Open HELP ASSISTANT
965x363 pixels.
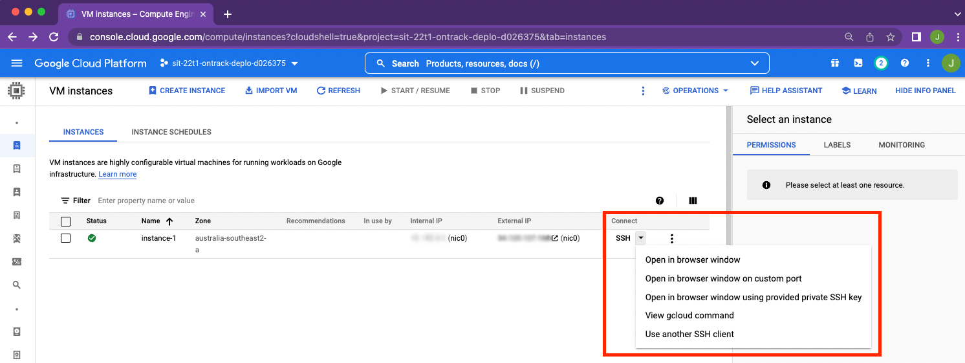click(x=786, y=91)
